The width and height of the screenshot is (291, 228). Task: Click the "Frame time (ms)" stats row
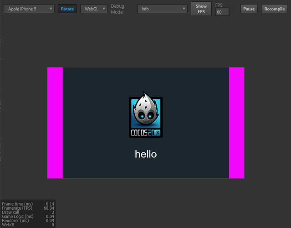(28, 204)
